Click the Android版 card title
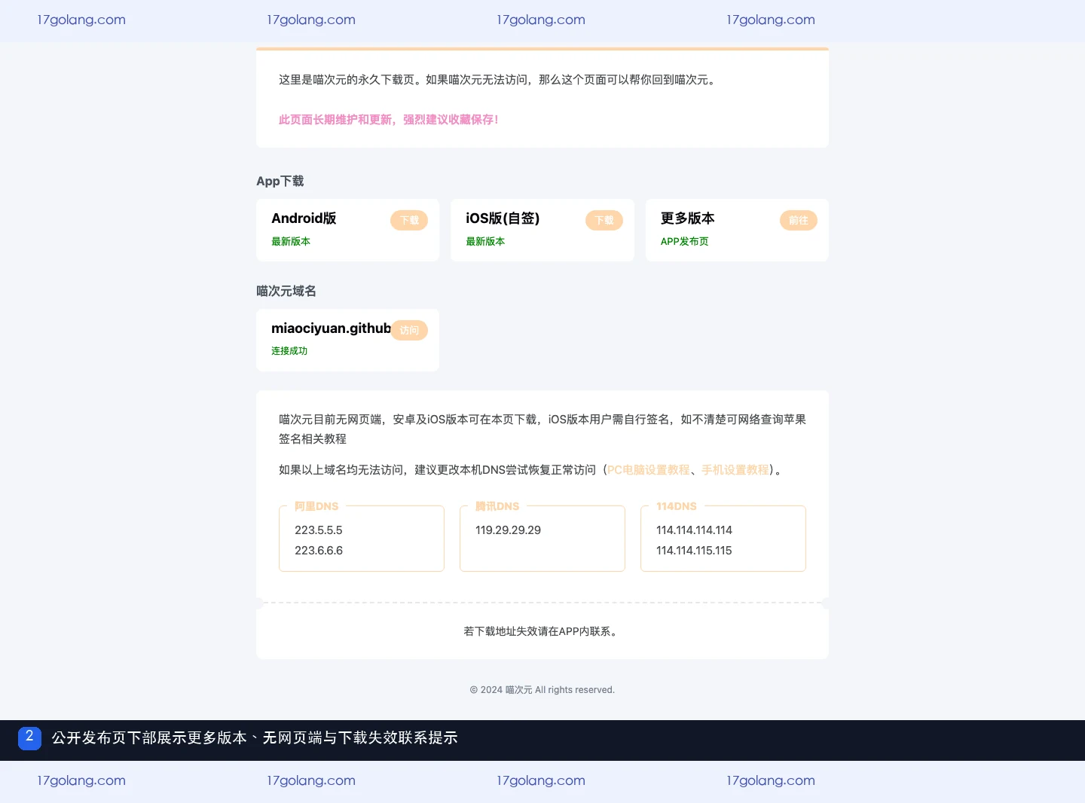1085x803 pixels. [x=304, y=218]
